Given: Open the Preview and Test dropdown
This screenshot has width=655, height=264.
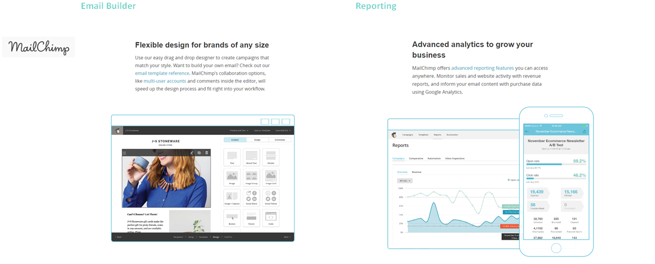Looking at the screenshot, I should pyautogui.click(x=239, y=131).
